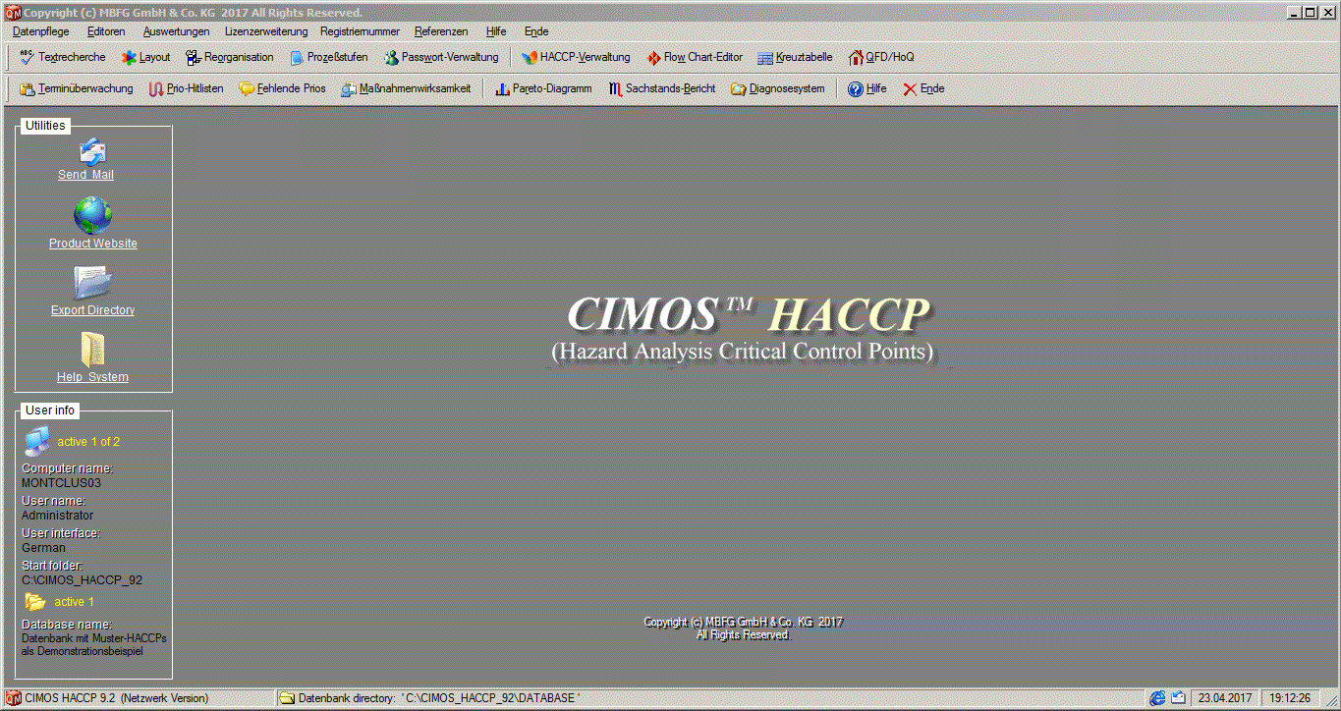Click the user name Administrator
This screenshot has height=711, width=1341.
point(58,516)
